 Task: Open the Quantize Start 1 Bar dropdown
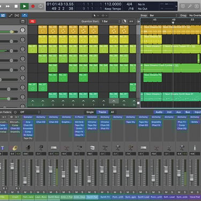point(110,21)
